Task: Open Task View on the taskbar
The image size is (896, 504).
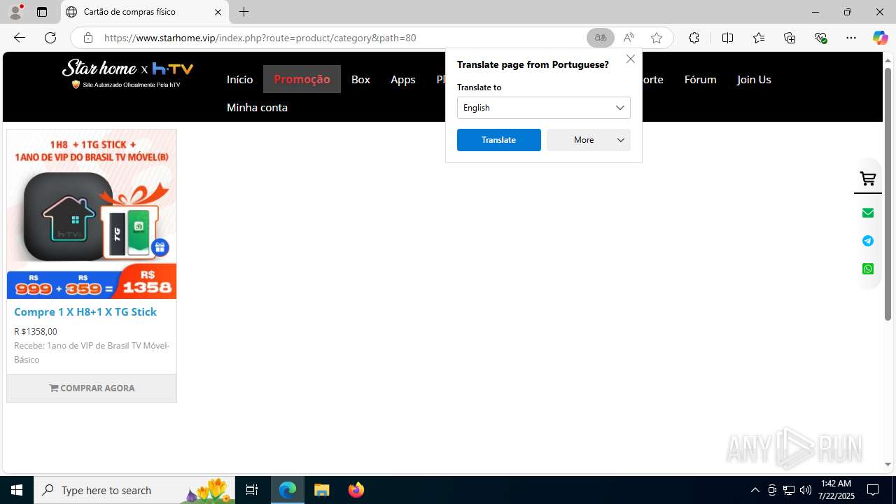Action: (x=252, y=490)
